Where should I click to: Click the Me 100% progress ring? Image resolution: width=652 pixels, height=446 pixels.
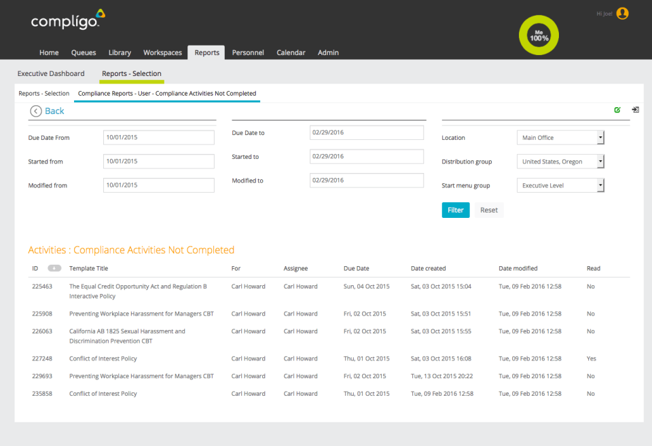539,35
